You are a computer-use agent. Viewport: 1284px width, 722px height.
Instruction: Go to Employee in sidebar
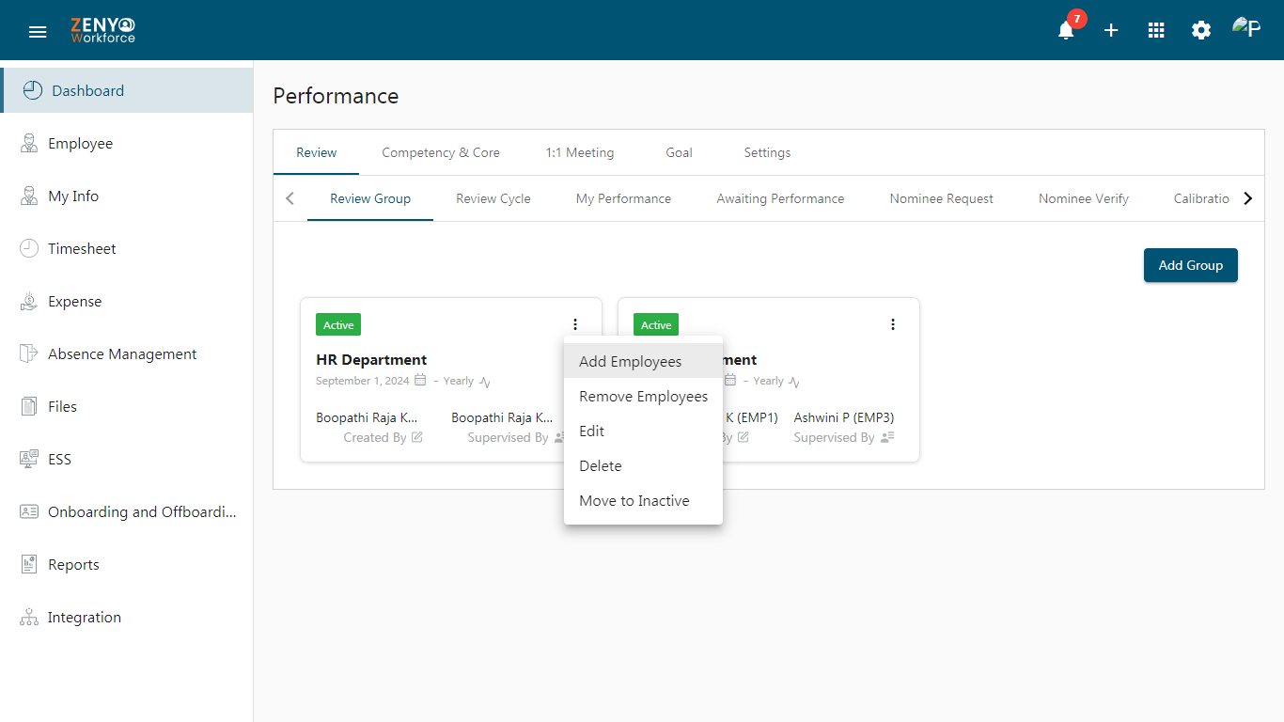click(127, 143)
